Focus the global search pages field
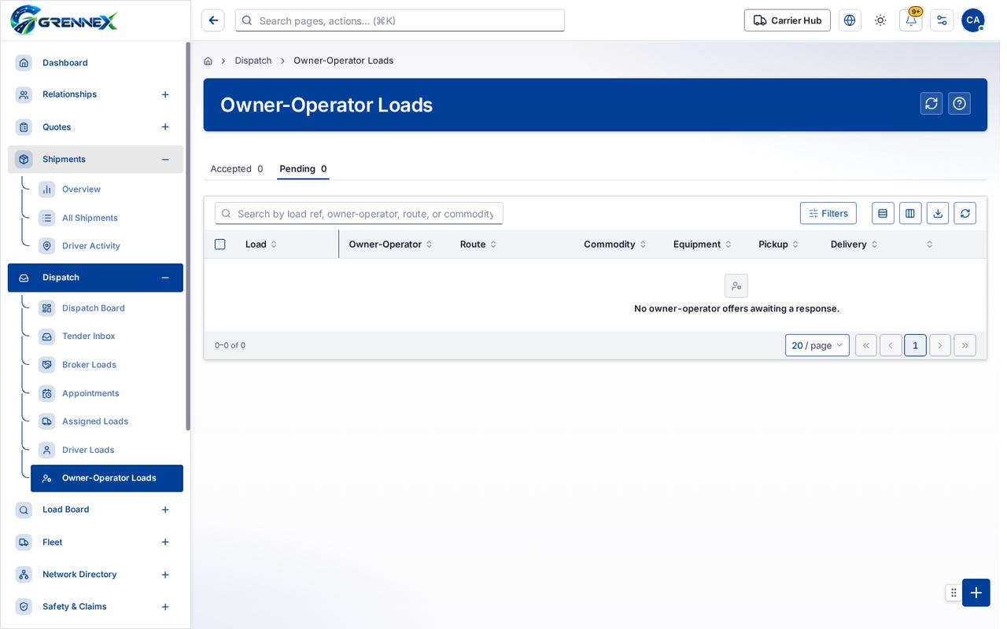This screenshot has width=1007, height=629. tap(400, 20)
